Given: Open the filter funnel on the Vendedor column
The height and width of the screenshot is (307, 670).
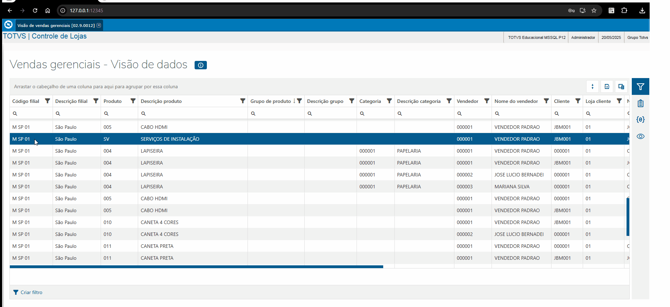Looking at the screenshot, I should pos(487,101).
